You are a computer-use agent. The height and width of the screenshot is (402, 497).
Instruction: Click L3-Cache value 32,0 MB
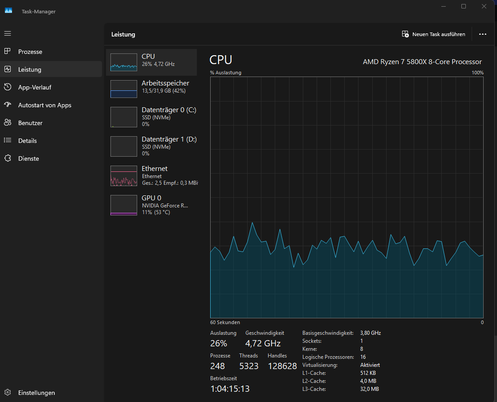click(x=370, y=389)
